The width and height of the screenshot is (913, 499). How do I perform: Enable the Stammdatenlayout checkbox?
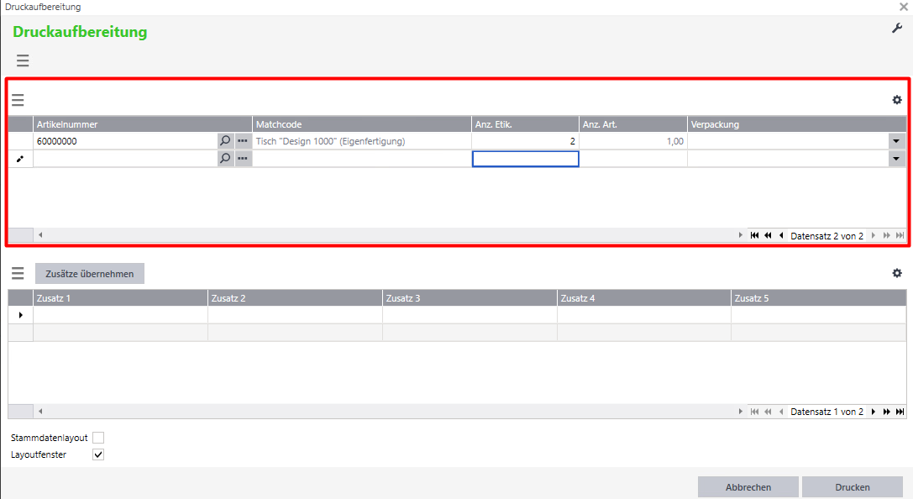(98, 438)
